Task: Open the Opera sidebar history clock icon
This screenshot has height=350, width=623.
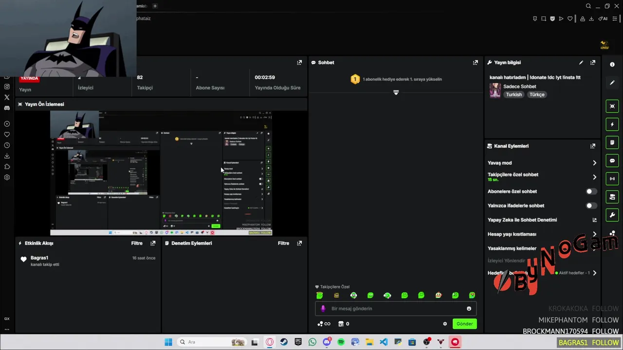Action: coord(7,145)
